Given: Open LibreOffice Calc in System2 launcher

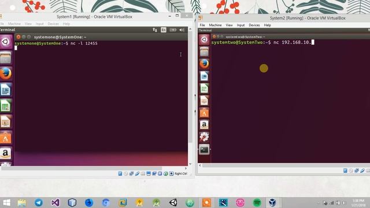Looking at the screenshot, I should [x=204, y=88].
